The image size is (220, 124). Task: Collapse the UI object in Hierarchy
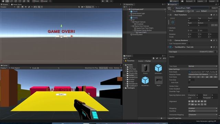click(130, 20)
